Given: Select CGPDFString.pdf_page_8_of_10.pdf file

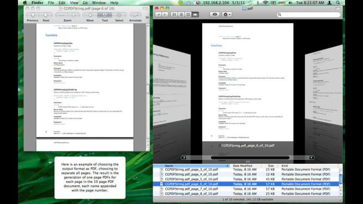Looking at the screenshot, I should pyautogui.click(x=246, y=194).
